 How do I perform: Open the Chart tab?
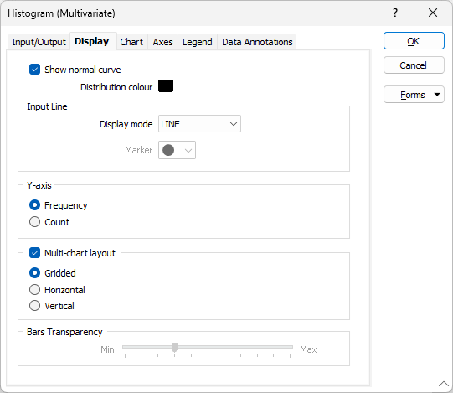click(x=131, y=42)
